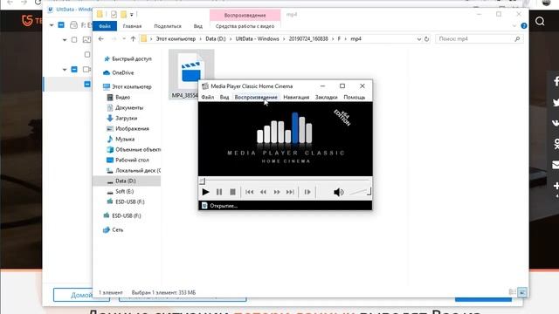Mute sound with speaker icon
Image resolution: width=559 pixels, height=314 pixels.
pos(338,192)
